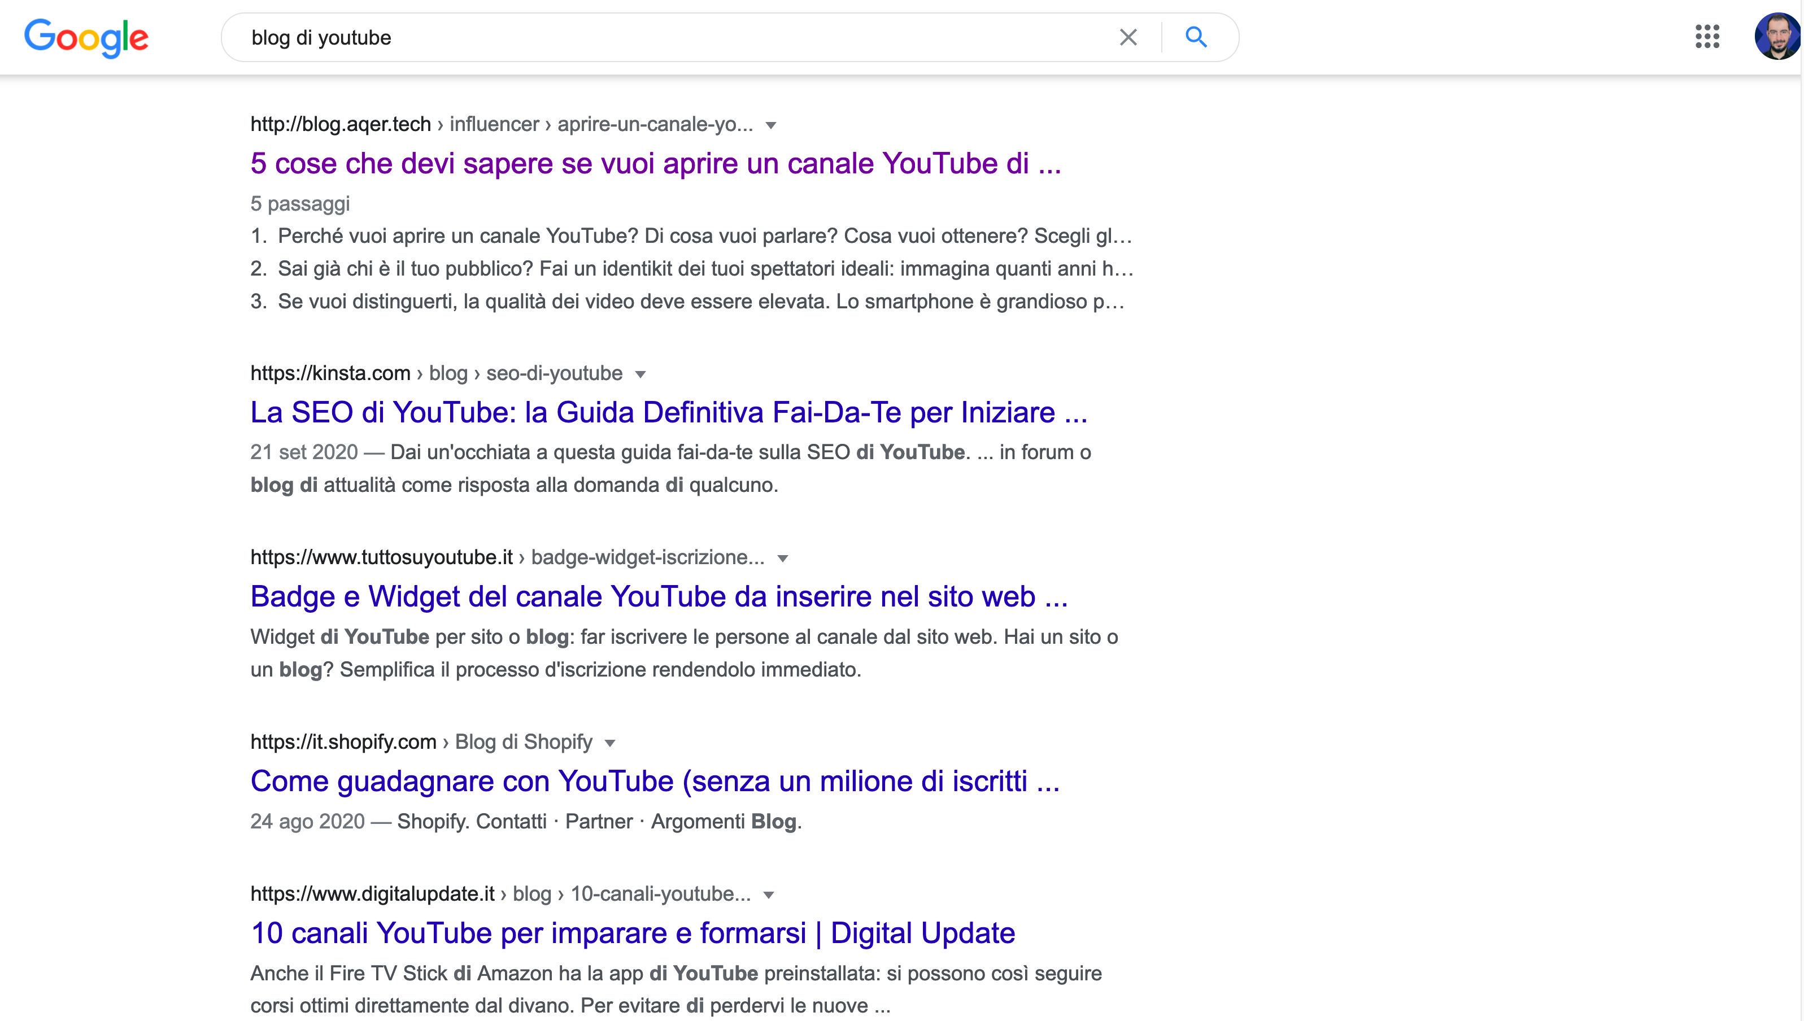The height and width of the screenshot is (1021, 1804).
Task: Open '5 cose che devi sapere' result
Action: pos(656,163)
